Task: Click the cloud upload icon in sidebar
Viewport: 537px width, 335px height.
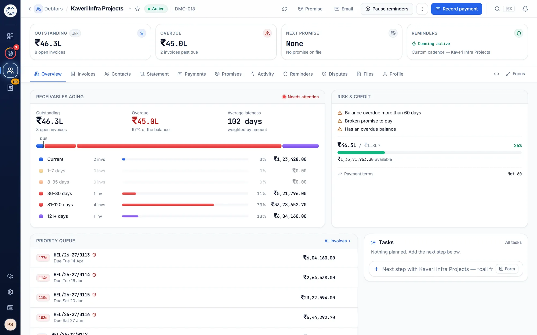Action: coord(10,276)
